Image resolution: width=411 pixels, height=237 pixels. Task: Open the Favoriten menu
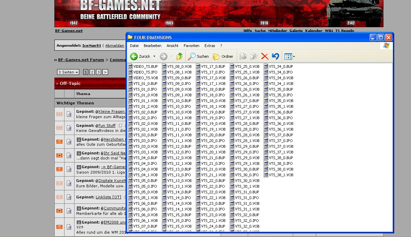191,46
